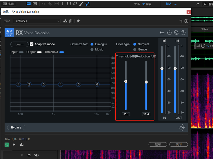Select Music optimization option
The width and height of the screenshot is (213, 159).
point(92,49)
